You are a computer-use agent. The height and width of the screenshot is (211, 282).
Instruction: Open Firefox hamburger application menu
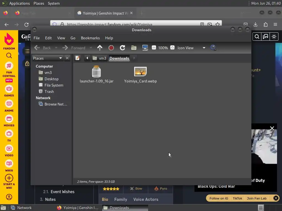pos(275,24)
